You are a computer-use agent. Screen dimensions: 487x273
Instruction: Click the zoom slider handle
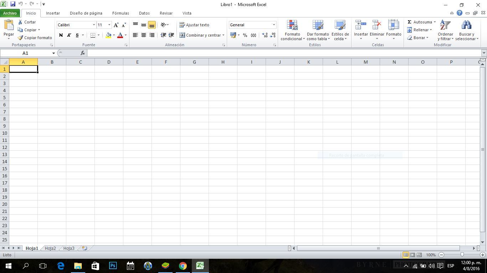462,255
